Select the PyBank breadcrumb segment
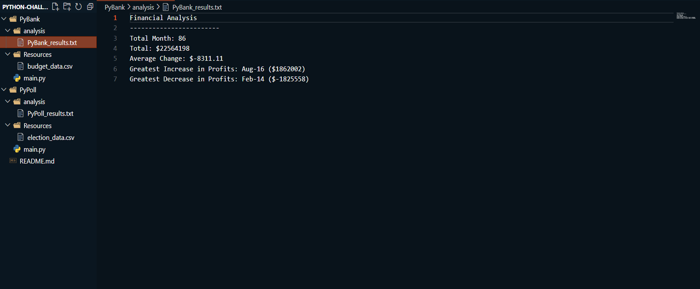 coord(115,7)
